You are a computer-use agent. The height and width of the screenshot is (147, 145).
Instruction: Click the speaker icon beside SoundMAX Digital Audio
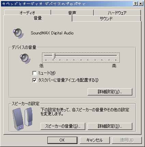point(18,33)
